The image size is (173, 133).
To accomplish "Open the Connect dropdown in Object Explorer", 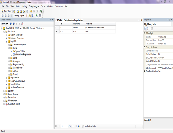I will click(5, 24).
